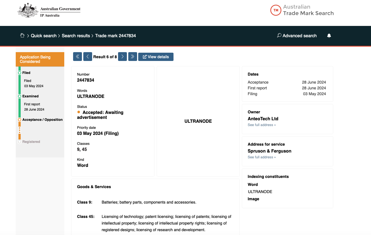Image resolution: width=371 pixels, height=235 pixels.
Task: Click trade mark number 2447834
Action: (86, 80)
